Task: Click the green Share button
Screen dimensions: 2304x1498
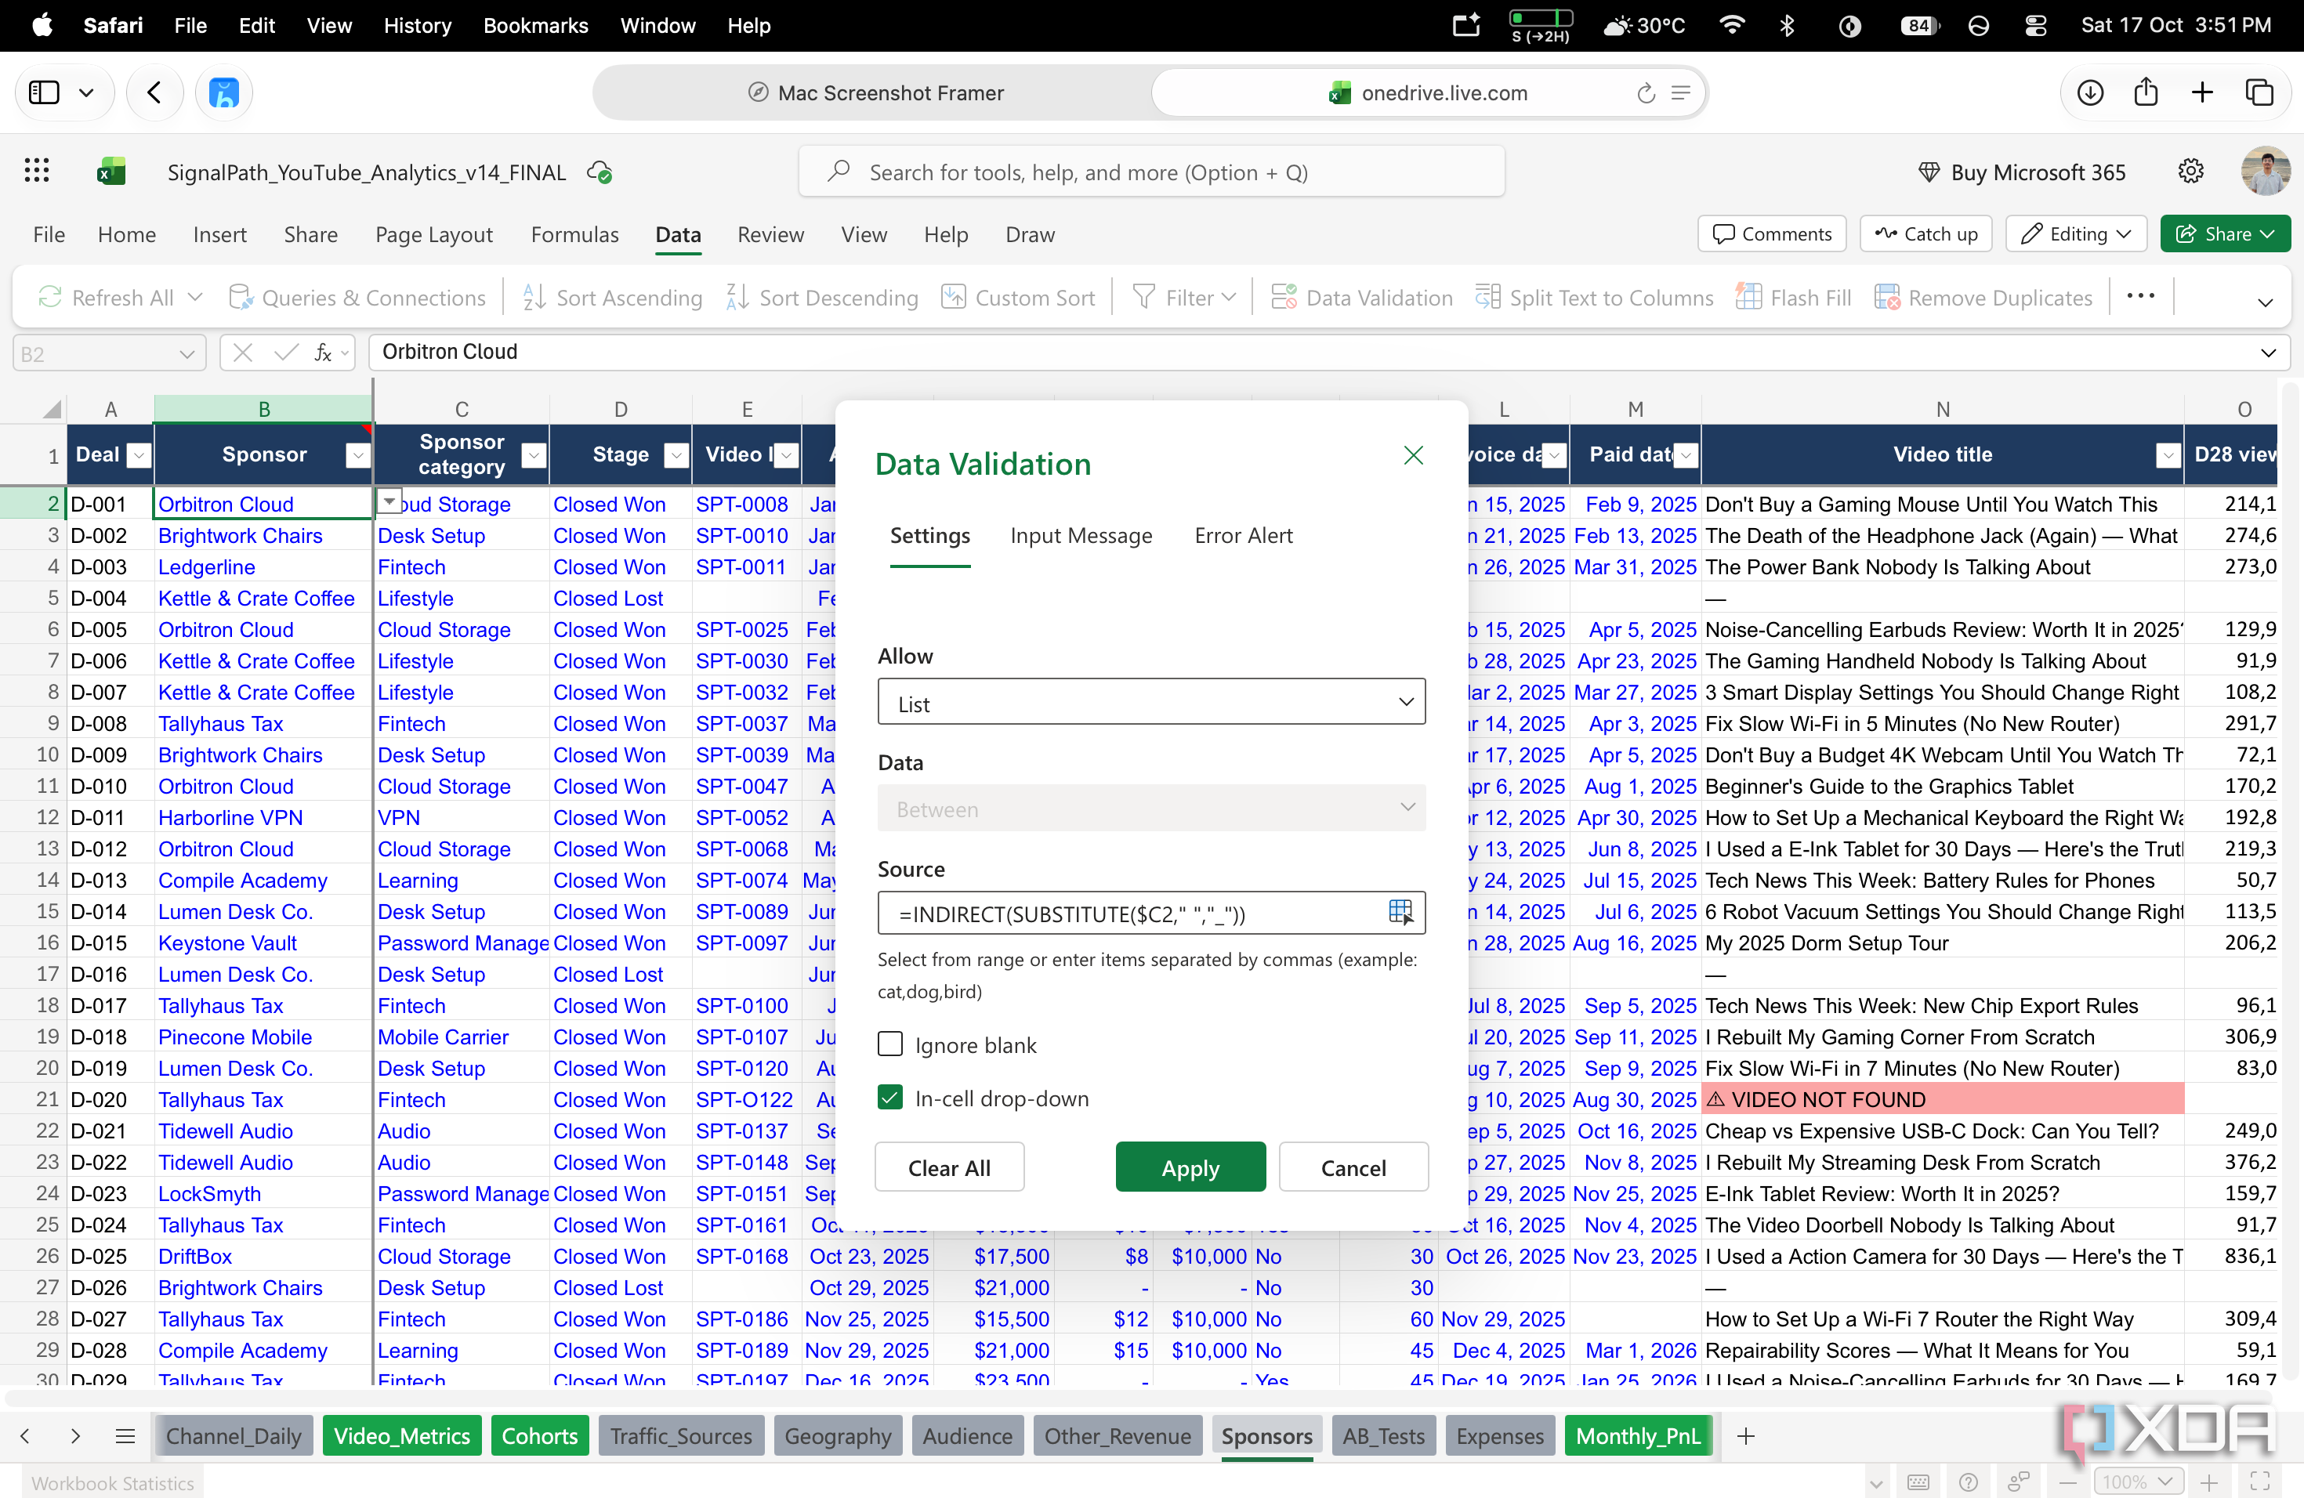Action: coord(2225,234)
